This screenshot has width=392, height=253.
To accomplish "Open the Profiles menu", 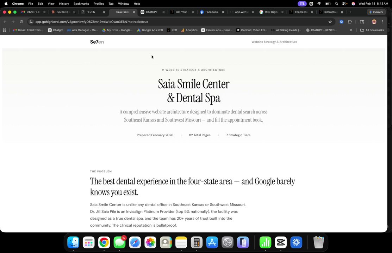I will [99, 4].
